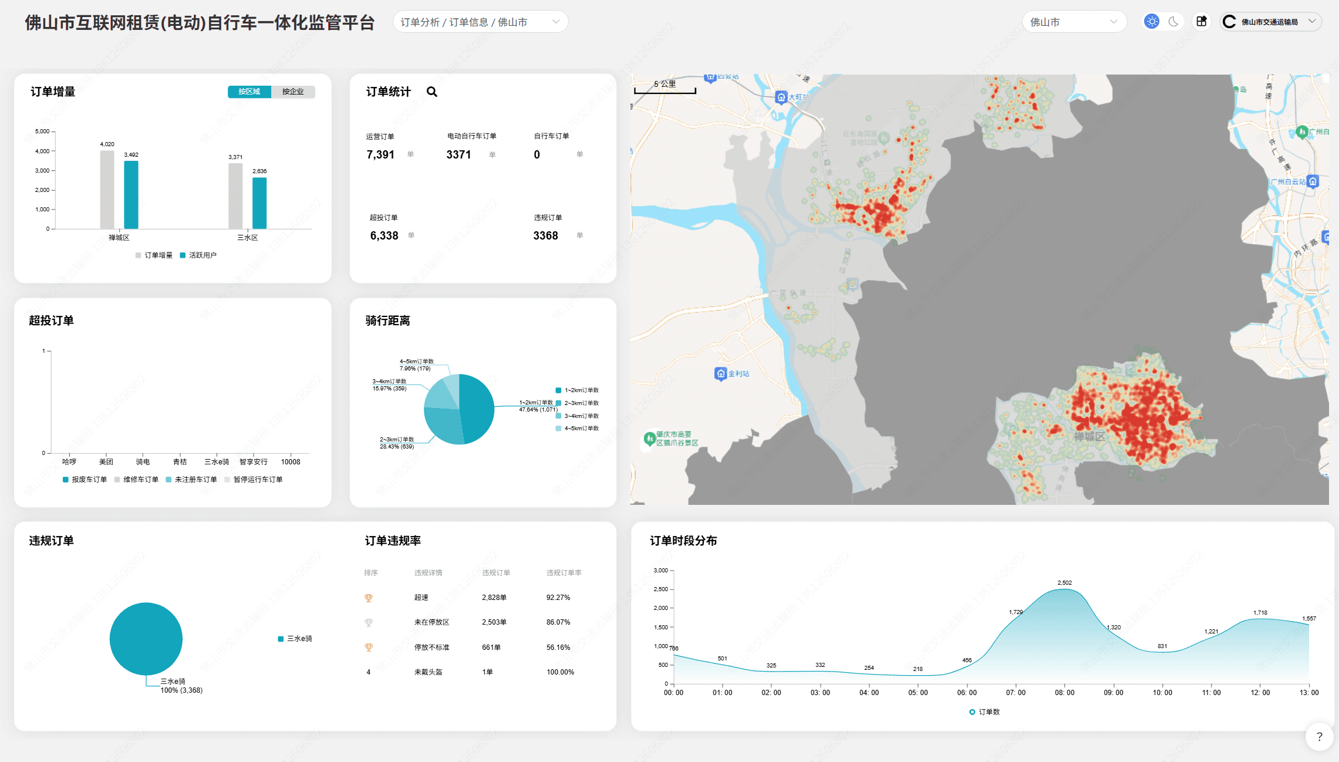Click the 2,502 peak label at 08:00
The image size is (1339, 762).
(x=1064, y=583)
